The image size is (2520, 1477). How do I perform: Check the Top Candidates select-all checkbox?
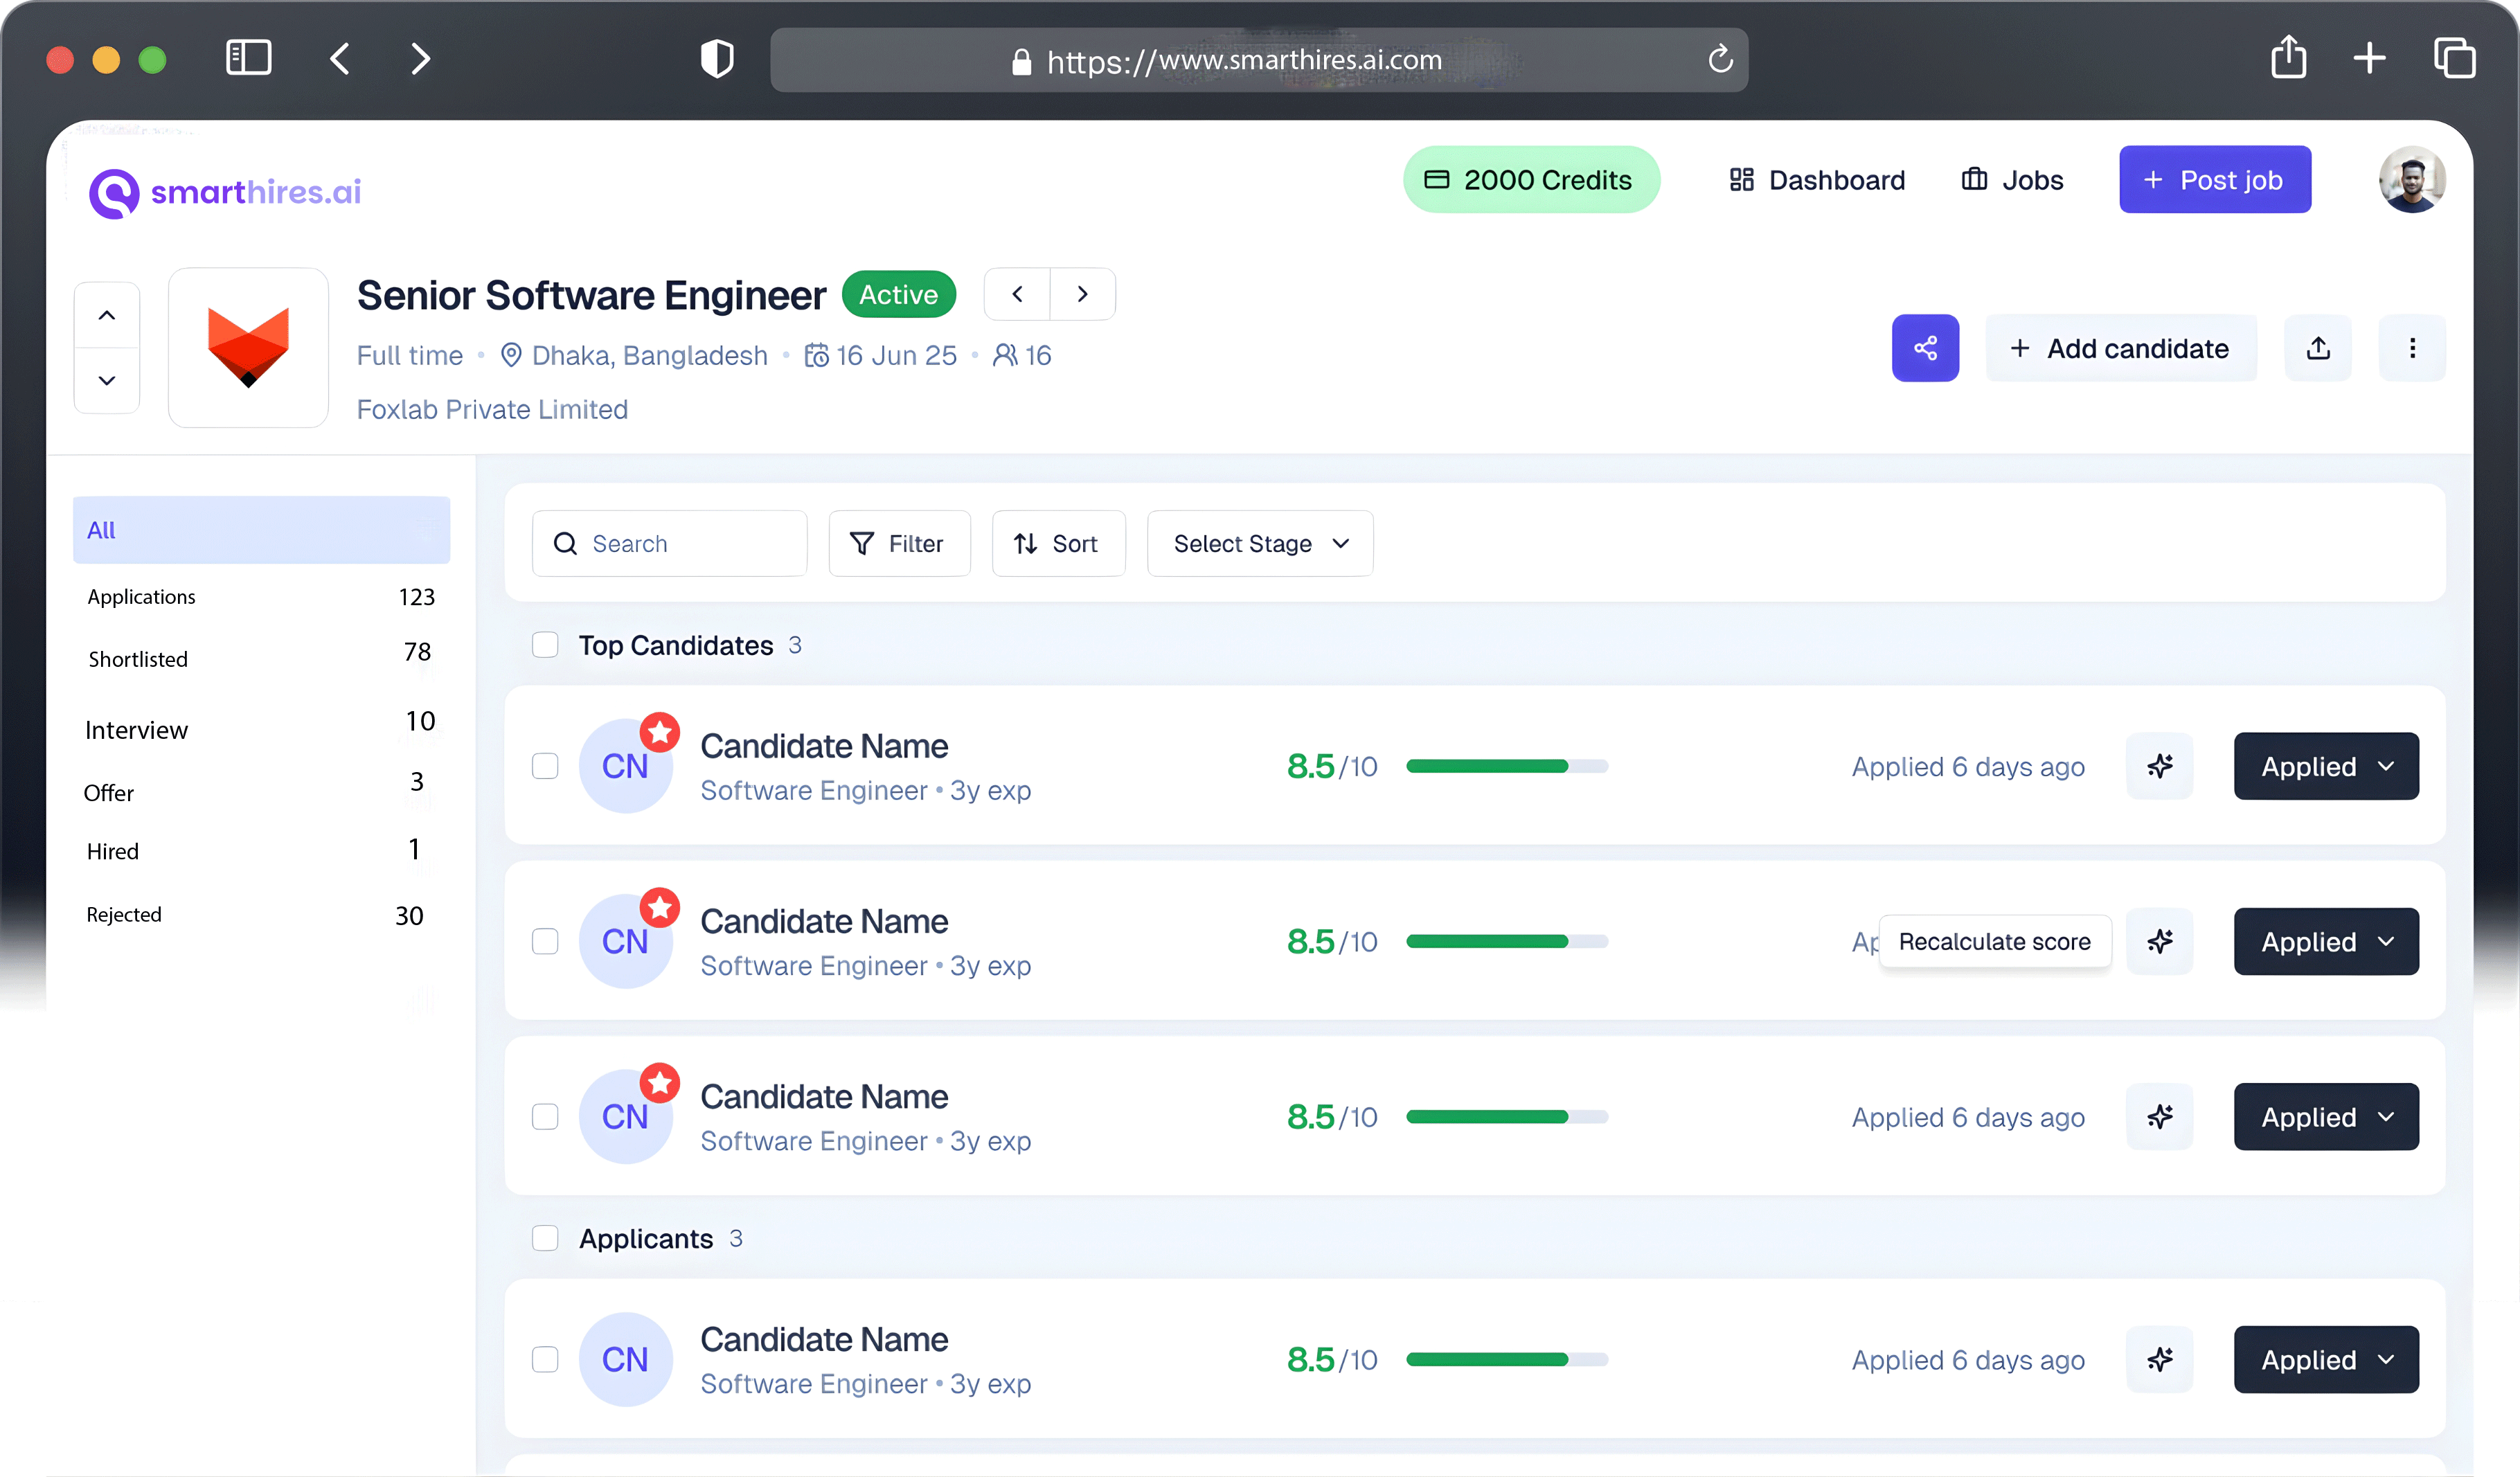545,645
